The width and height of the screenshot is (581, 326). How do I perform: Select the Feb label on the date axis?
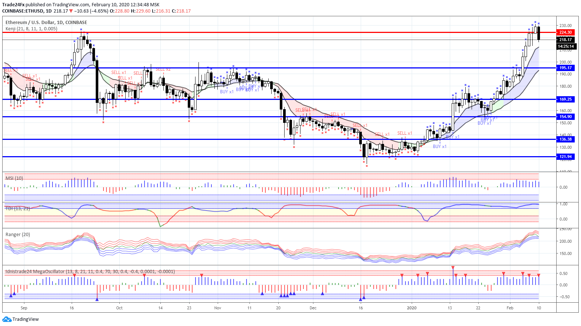click(510, 308)
